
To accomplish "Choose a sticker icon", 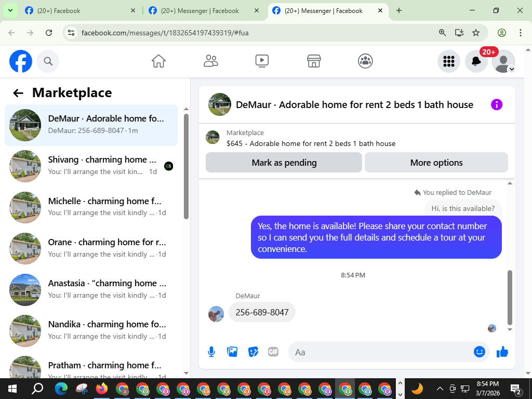I will click(253, 352).
